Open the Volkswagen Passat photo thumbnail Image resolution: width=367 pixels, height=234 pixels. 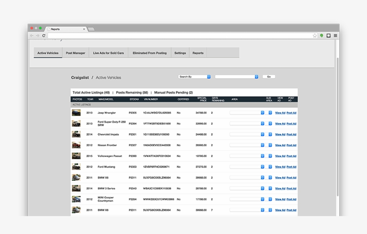click(77, 156)
